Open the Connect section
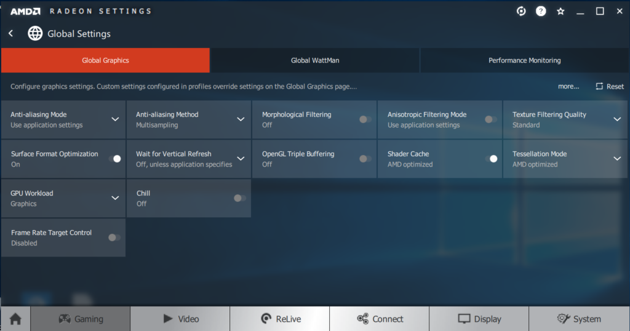 [x=380, y=319]
